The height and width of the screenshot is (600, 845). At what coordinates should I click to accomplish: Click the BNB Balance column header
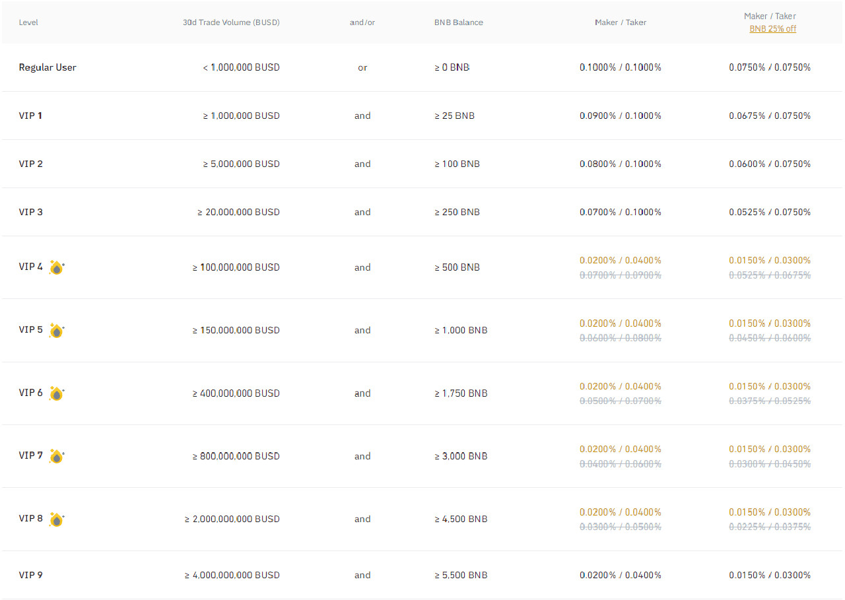coord(458,22)
